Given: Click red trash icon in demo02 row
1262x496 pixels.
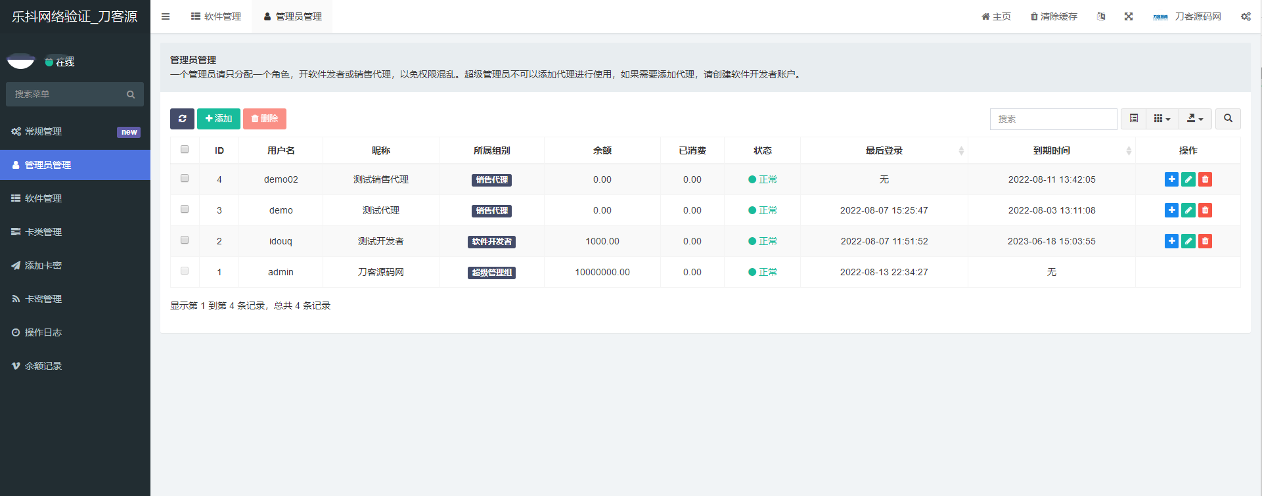Looking at the screenshot, I should click(x=1205, y=179).
